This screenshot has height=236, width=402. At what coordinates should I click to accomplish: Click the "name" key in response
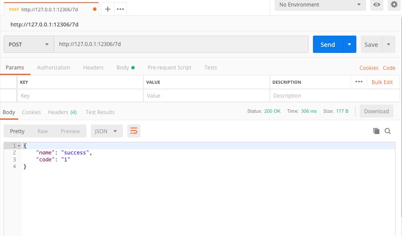tap(45, 153)
